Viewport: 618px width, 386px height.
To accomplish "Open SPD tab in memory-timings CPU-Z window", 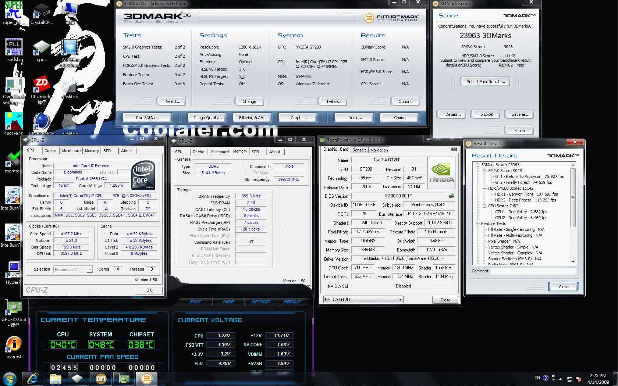I will coord(255,152).
